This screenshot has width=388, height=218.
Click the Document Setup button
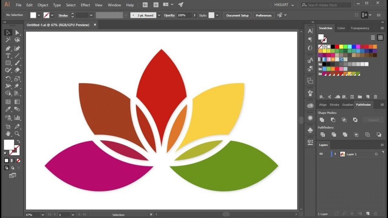[237, 15]
